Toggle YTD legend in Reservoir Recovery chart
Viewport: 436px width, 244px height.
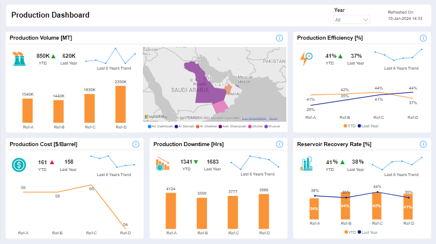pos(348,232)
